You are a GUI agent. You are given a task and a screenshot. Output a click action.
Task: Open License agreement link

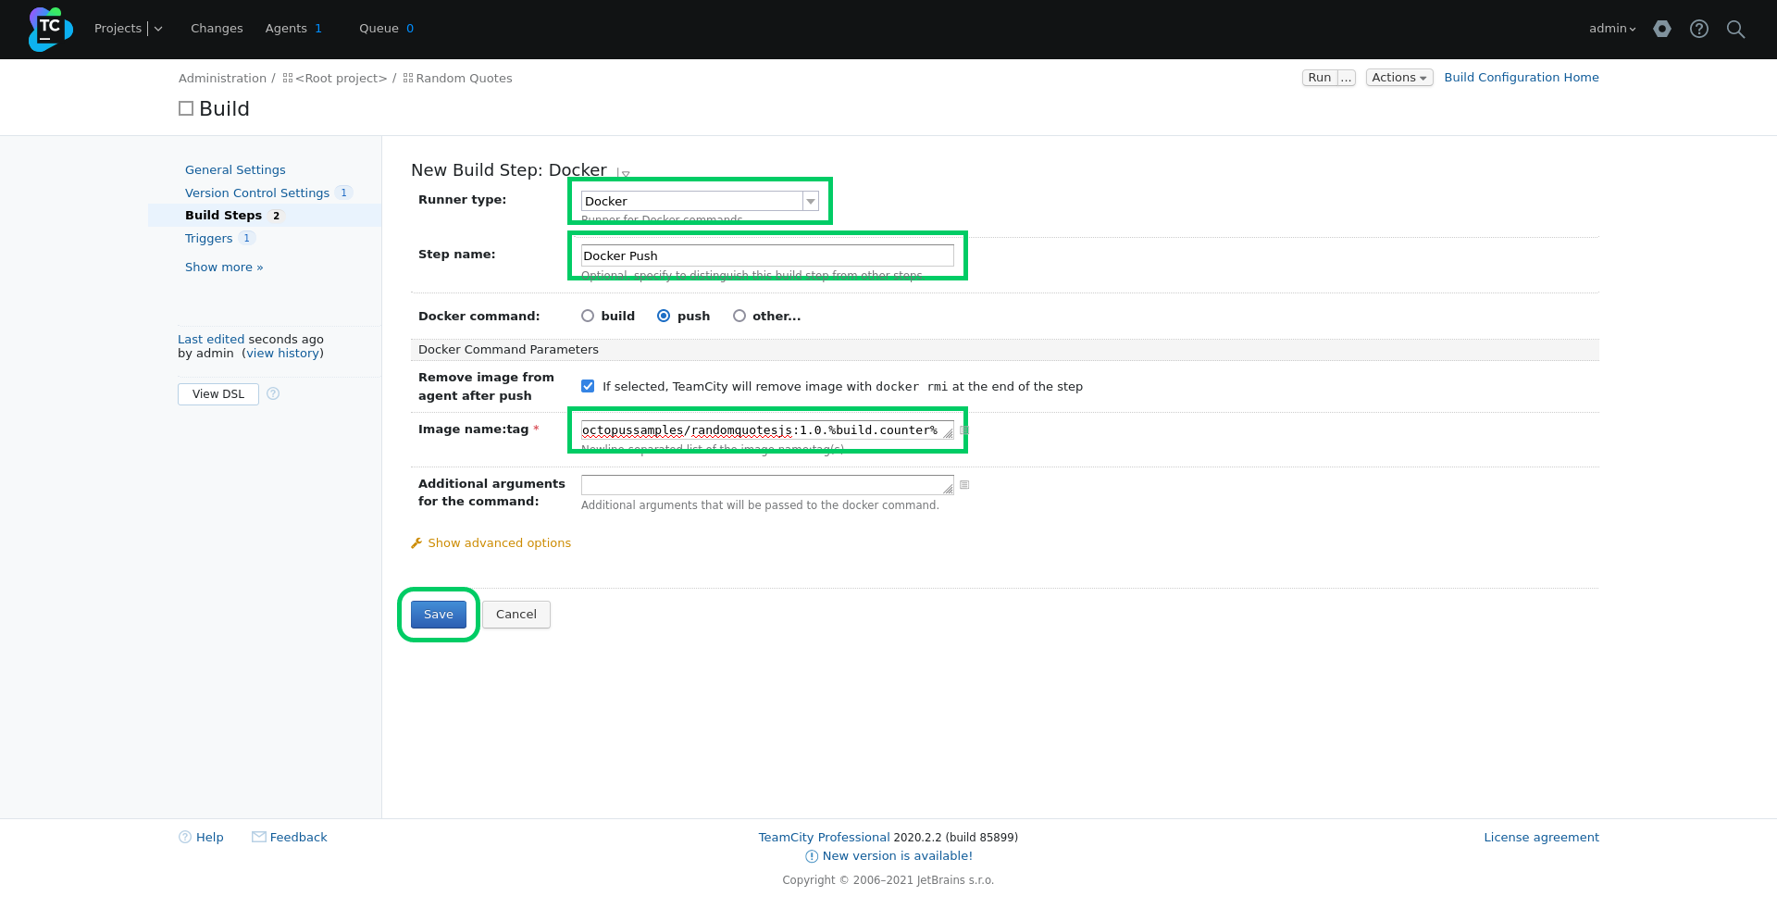point(1542,838)
